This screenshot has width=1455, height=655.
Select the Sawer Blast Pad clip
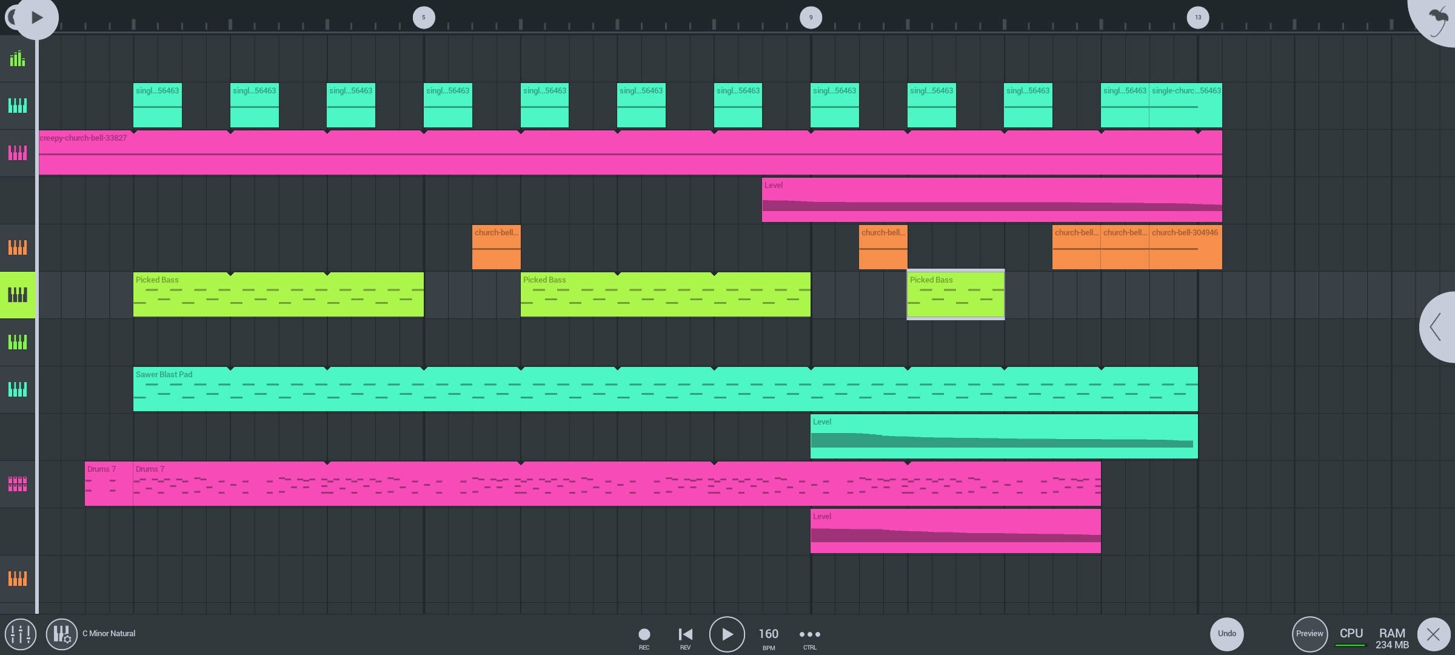coord(666,389)
